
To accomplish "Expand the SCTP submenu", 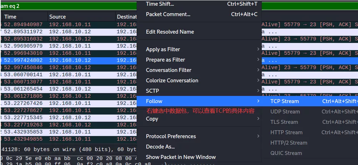I will pyautogui.click(x=152, y=91).
